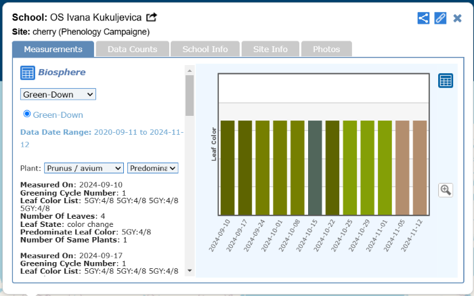Open the Green-Down protocol dropdown
474x296 pixels.
pyautogui.click(x=58, y=94)
